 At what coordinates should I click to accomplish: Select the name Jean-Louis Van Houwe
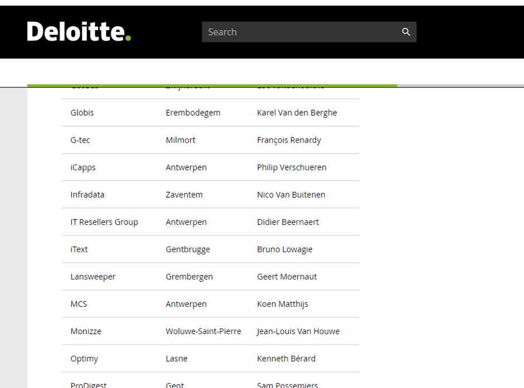pos(298,331)
